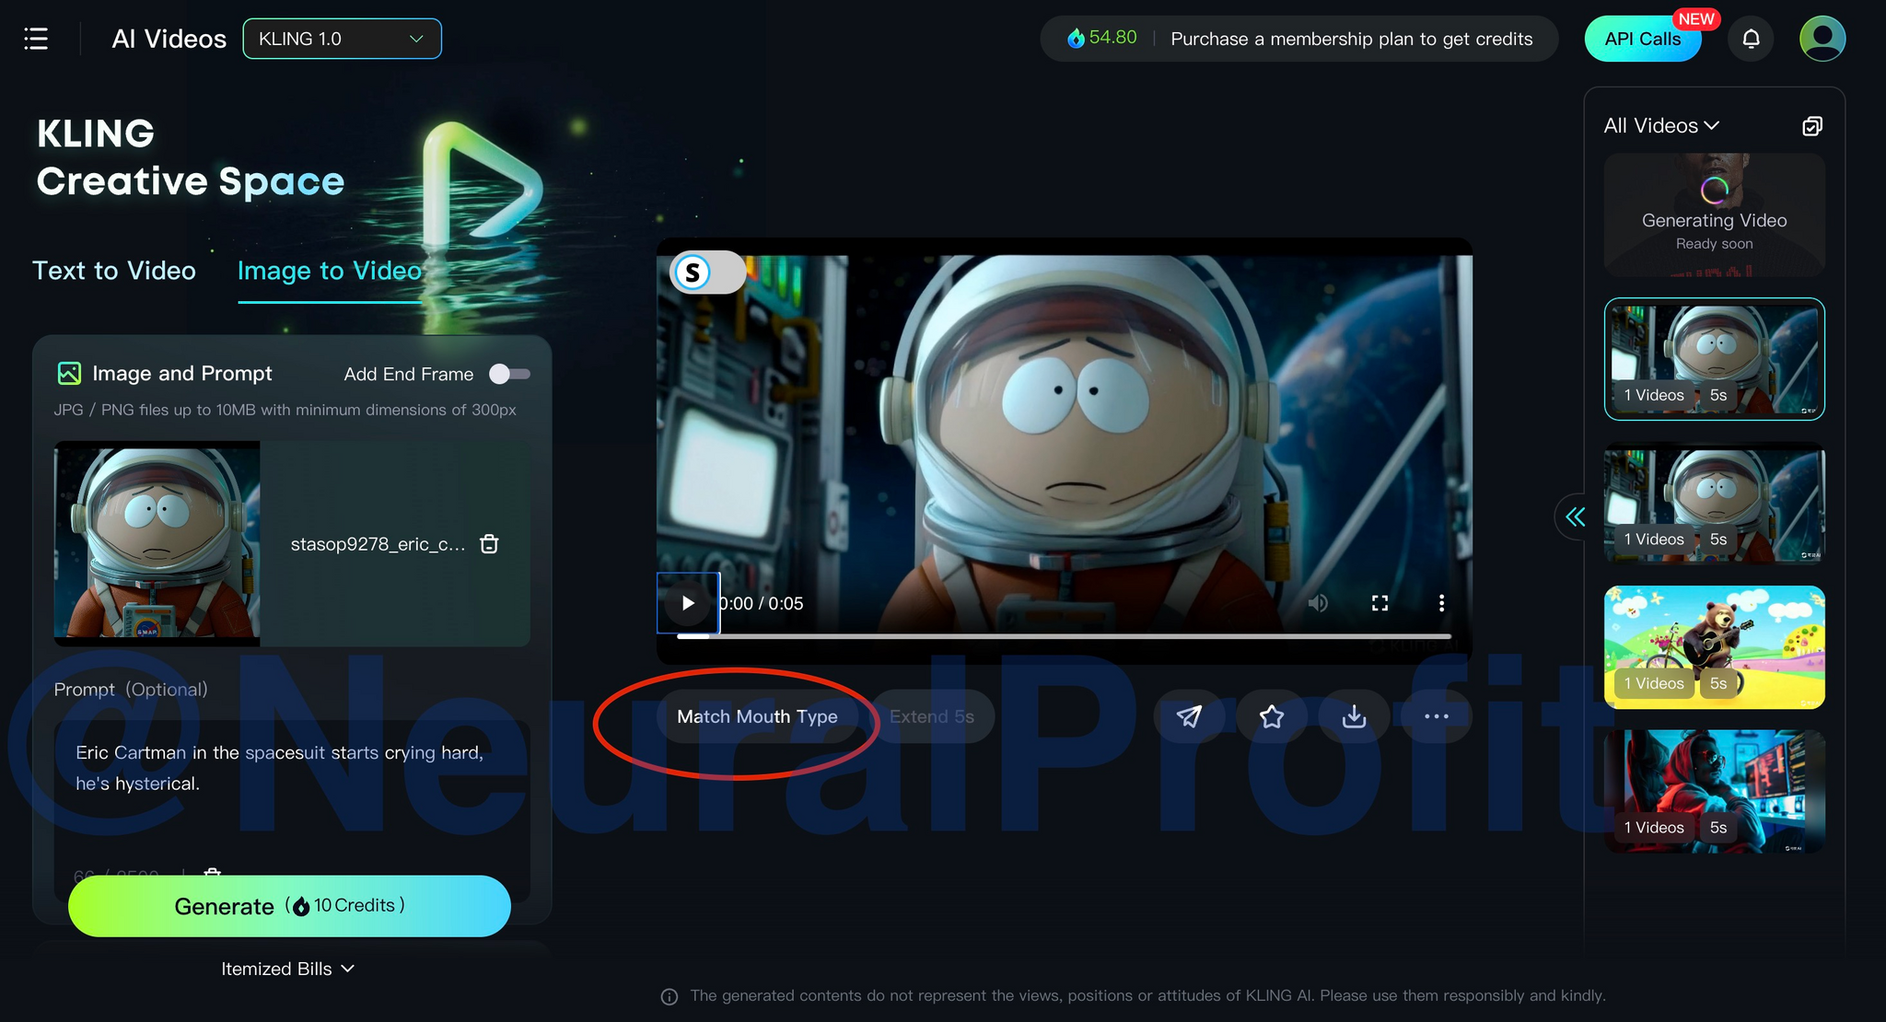Click the Extend 5s button
The height and width of the screenshot is (1022, 1886).
(932, 716)
